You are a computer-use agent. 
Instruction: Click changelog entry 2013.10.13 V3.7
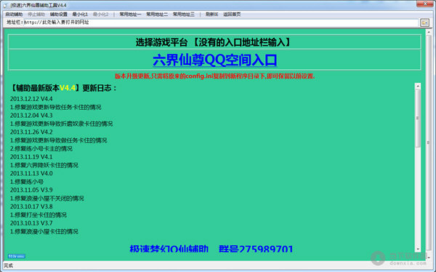tap(31, 223)
